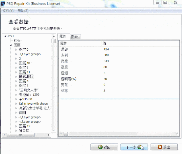Click the tree horizontal scroll left arrow
This screenshot has width=182, height=154.
[4, 135]
